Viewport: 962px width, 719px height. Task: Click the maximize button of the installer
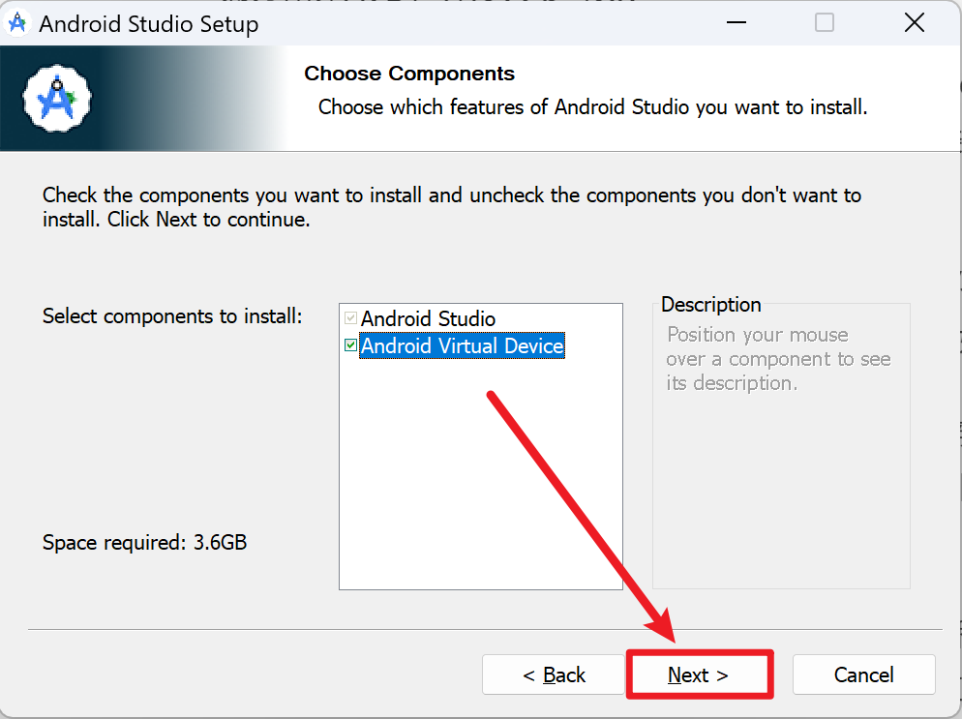824,21
